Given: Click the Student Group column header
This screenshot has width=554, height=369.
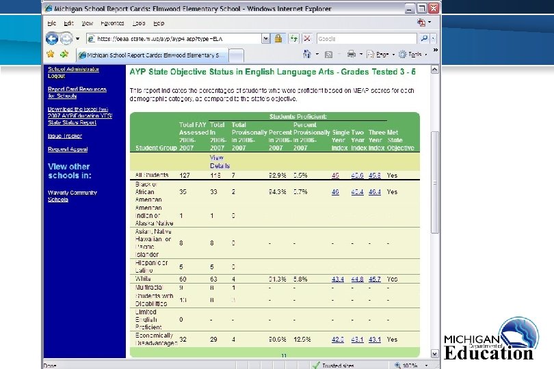Looking at the screenshot, I should (156, 148).
